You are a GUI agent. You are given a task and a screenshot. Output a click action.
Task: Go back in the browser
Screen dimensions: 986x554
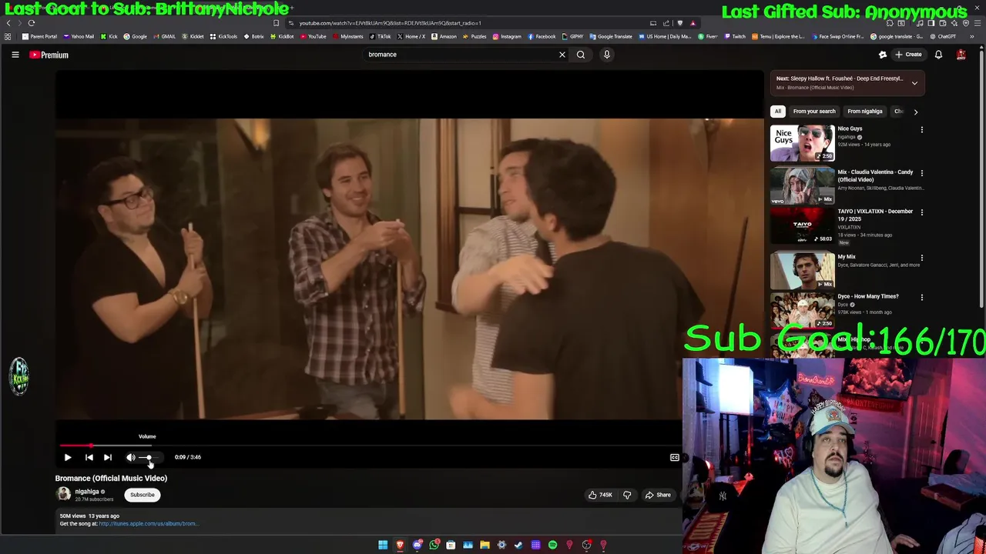[x=8, y=23]
